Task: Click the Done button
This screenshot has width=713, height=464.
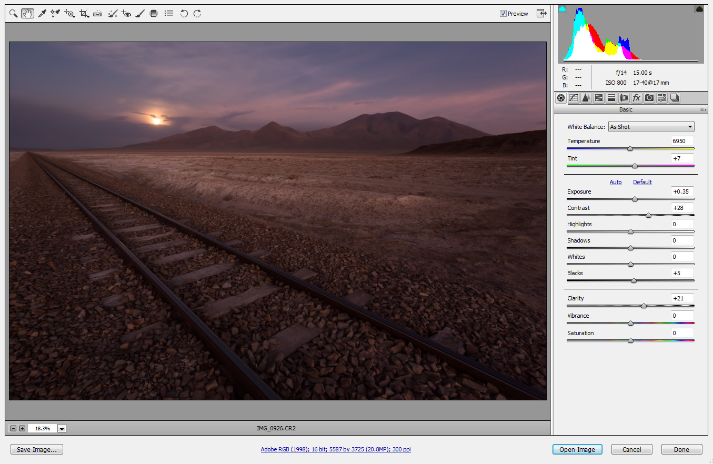Action: click(681, 449)
